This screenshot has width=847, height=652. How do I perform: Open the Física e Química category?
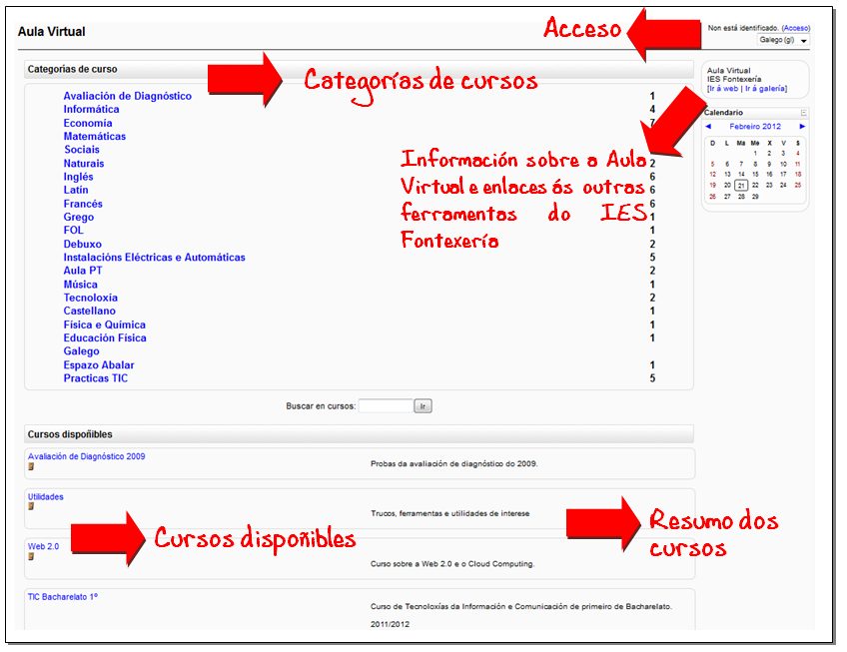click(104, 325)
